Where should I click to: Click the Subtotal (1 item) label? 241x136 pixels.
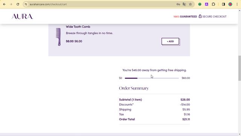coord(130,100)
